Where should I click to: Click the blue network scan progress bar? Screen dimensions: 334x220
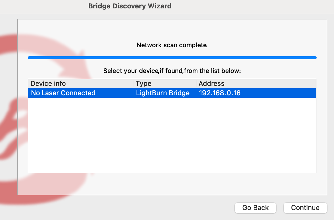(172, 58)
